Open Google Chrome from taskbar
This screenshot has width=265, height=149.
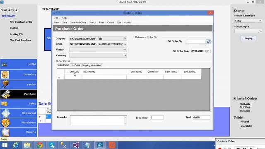[x=40, y=145]
